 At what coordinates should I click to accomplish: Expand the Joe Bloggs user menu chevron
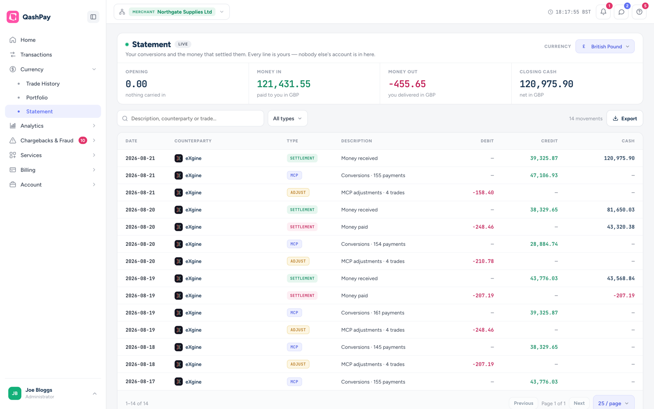(94, 393)
